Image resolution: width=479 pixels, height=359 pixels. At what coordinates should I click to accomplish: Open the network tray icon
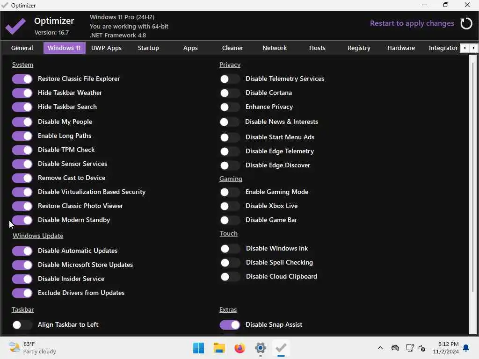(x=410, y=348)
